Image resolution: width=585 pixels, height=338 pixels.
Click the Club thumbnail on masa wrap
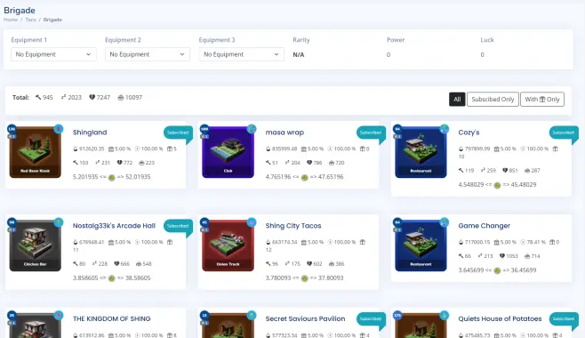pyautogui.click(x=228, y=152)
